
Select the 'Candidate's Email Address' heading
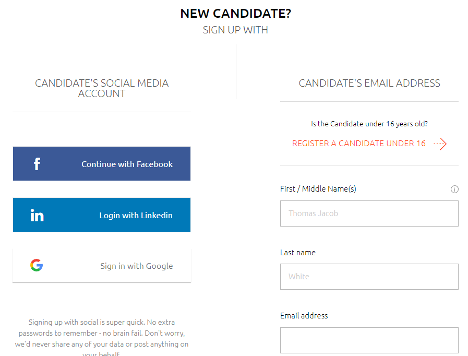click(x=369, y=83)
